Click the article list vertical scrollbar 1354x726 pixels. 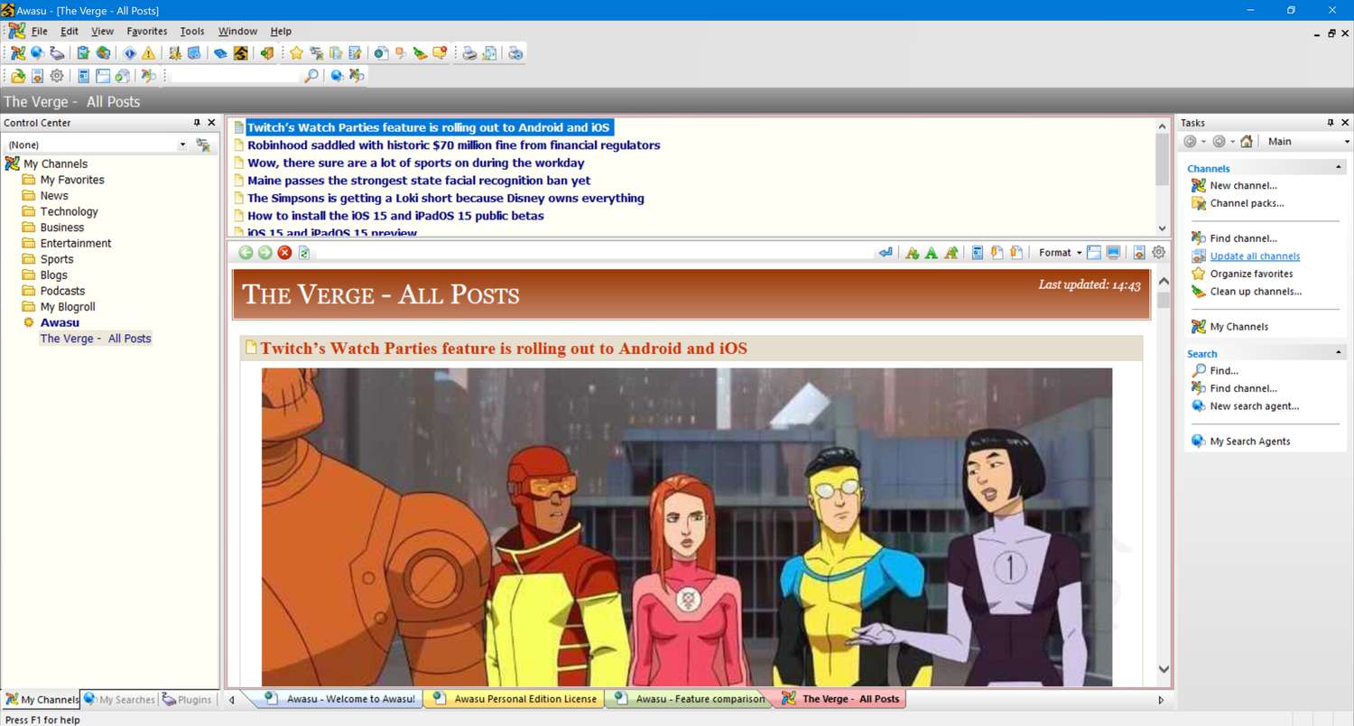[1163, 178]
